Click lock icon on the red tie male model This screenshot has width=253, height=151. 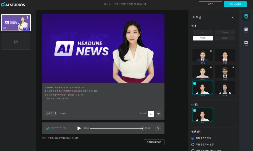click(233, 67)
